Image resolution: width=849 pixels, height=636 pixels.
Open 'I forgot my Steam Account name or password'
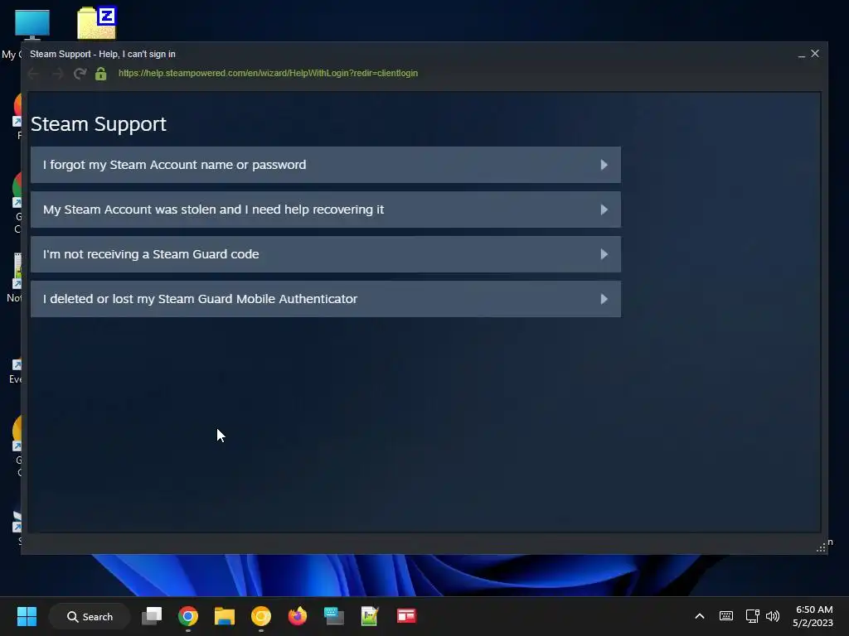[325, 165]
